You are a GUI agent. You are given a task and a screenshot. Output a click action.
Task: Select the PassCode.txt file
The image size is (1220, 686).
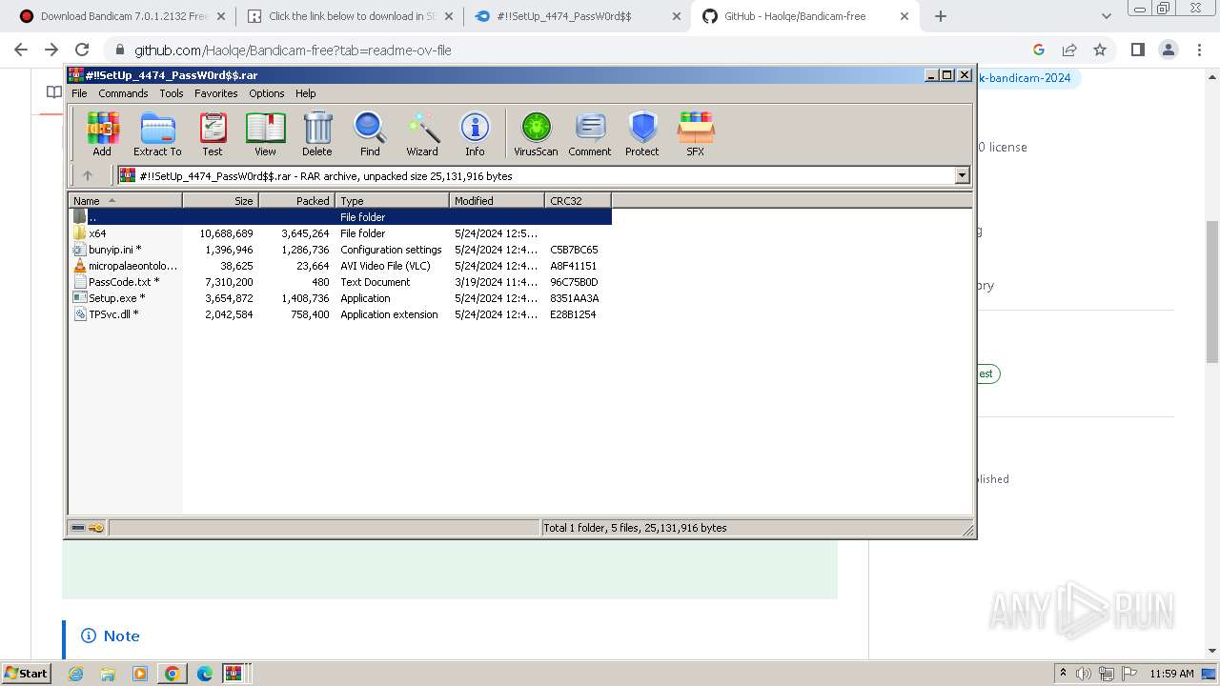coord(340,282)
